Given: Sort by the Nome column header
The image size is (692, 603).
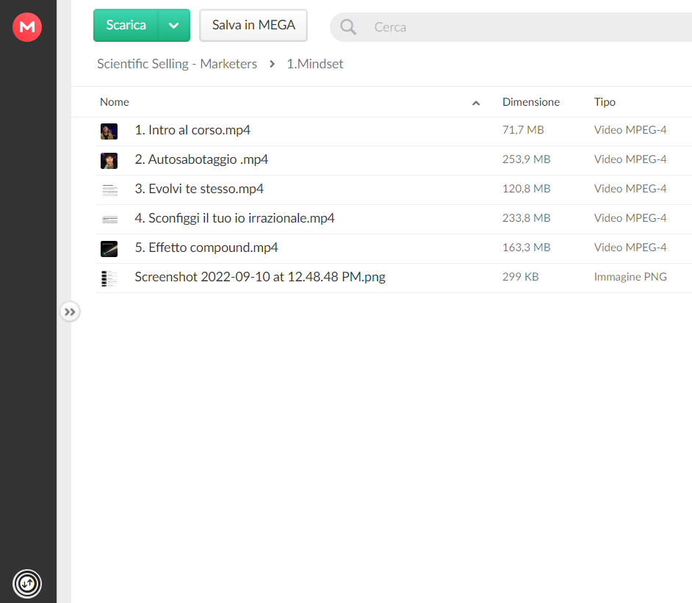Looking at the screenshot, I should [x=115, y=102].
